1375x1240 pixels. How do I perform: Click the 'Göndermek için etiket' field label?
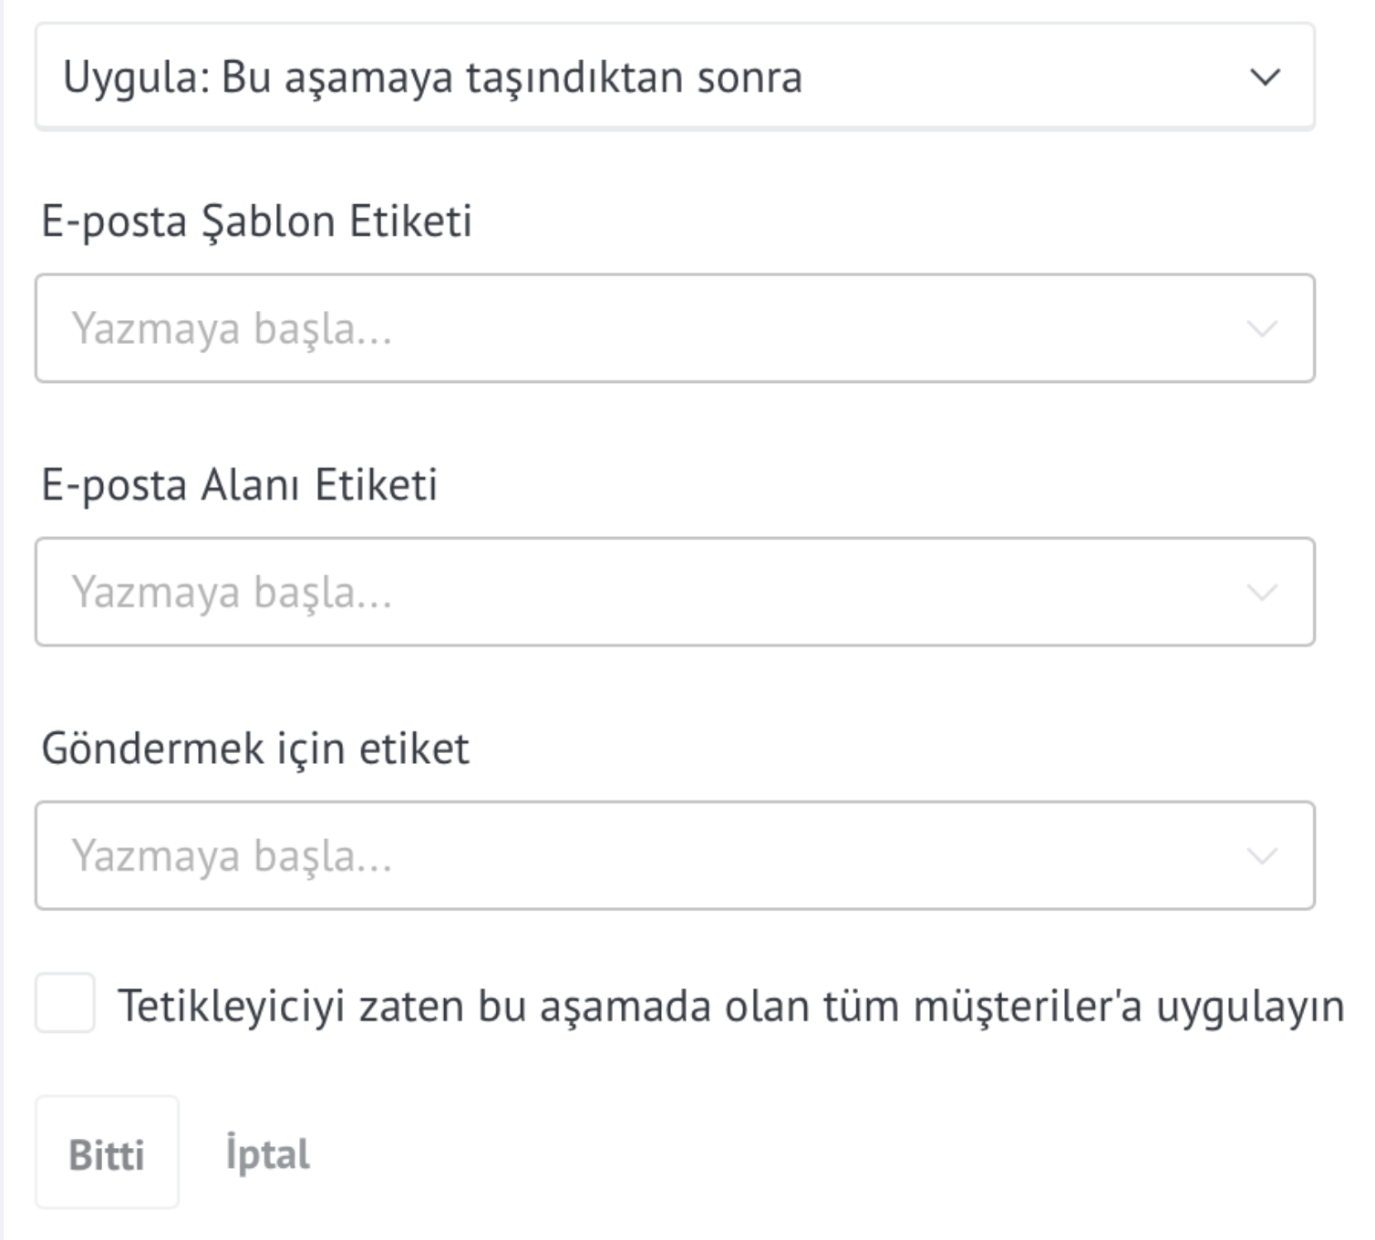254,749
